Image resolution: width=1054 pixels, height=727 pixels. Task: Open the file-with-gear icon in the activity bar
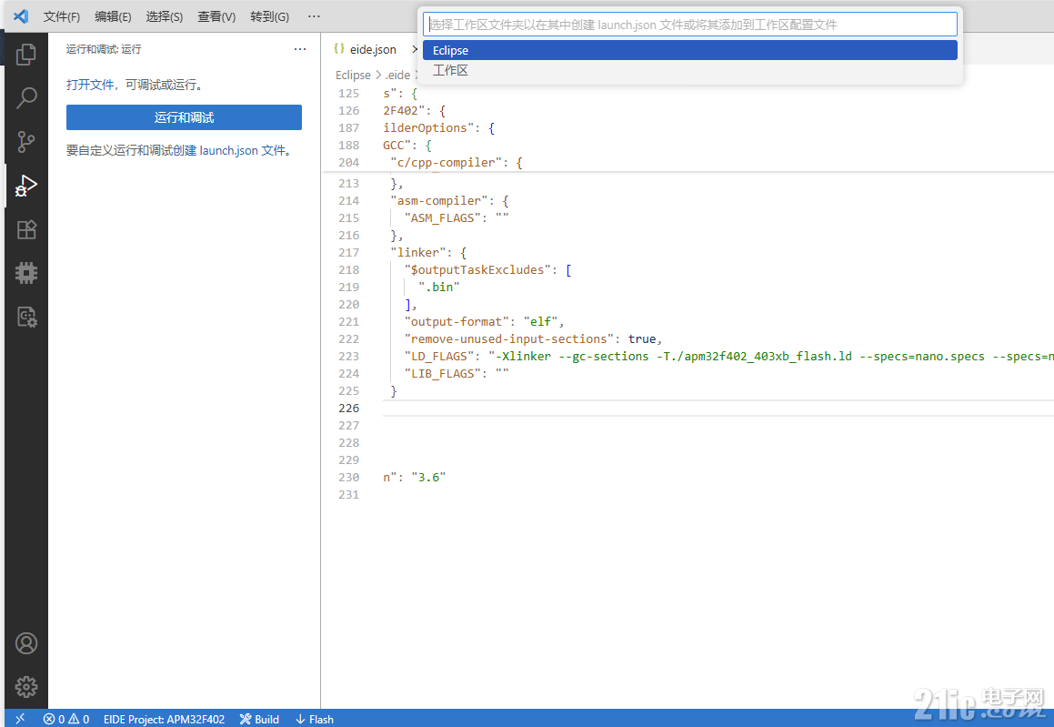(x=26, y=317)
